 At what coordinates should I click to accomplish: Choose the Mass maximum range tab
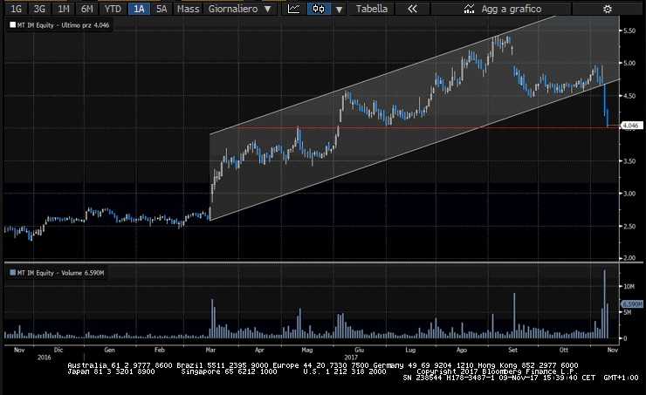click(188, 9)
